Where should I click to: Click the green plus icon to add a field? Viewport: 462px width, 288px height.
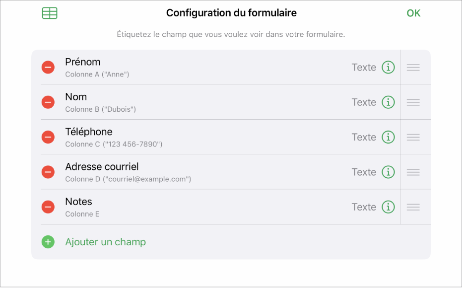pos(48,242)
